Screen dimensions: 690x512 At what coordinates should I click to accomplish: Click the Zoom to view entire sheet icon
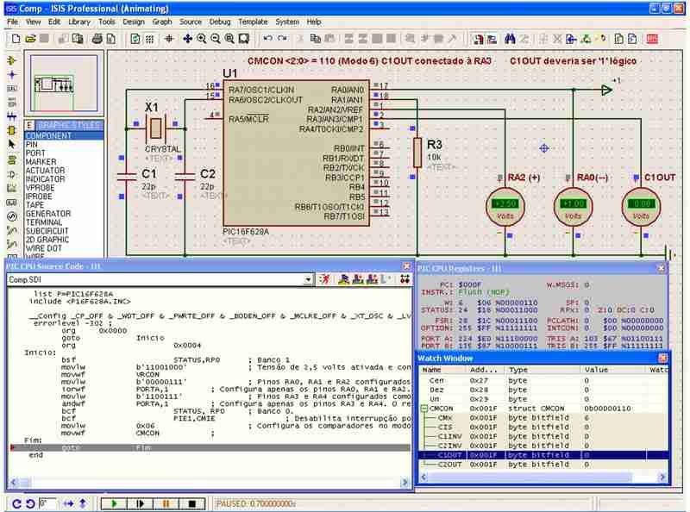pos(229,39)
